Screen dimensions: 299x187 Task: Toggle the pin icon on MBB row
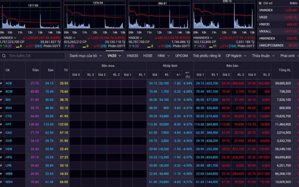coord(1,174)
